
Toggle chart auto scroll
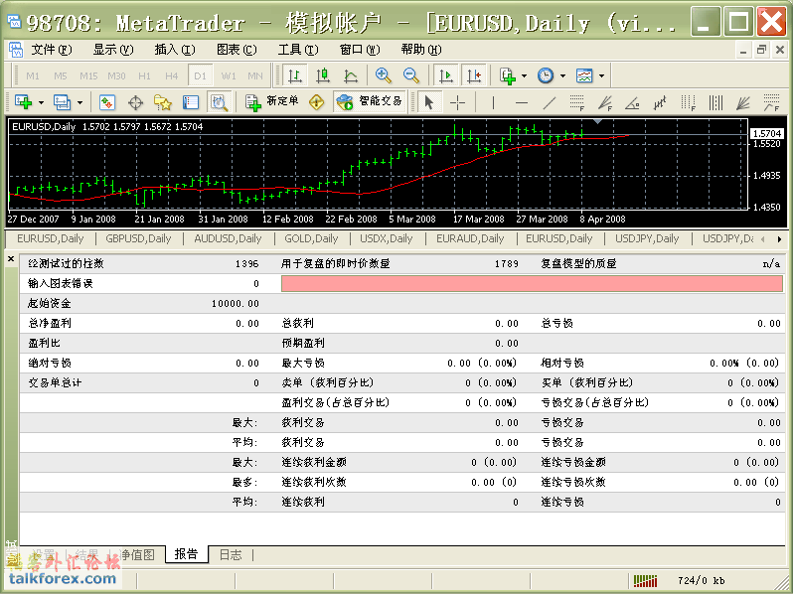point(446,75)
